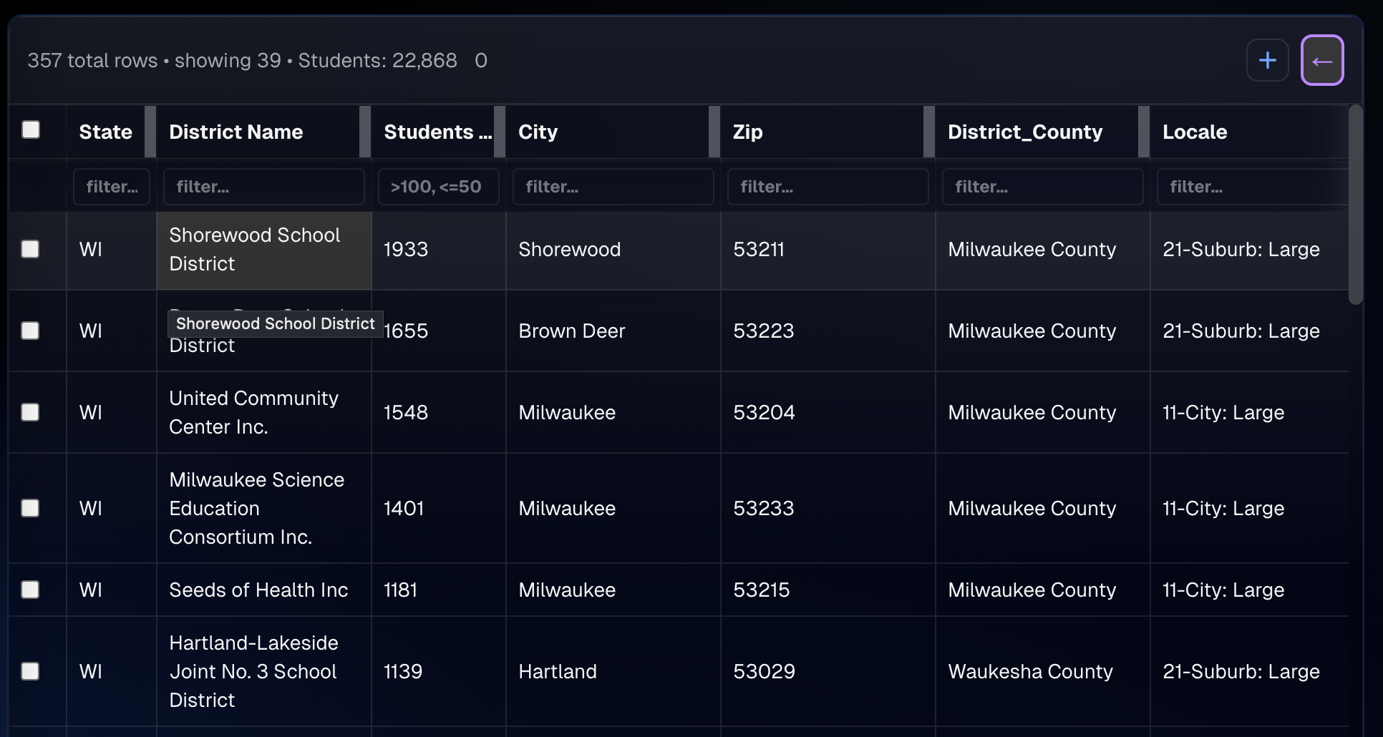Image resolution: width=1383 pixels, height=737 pixels.
Task: Check the Seeds of Health Inc row checkbox
Action: point(31,590)
